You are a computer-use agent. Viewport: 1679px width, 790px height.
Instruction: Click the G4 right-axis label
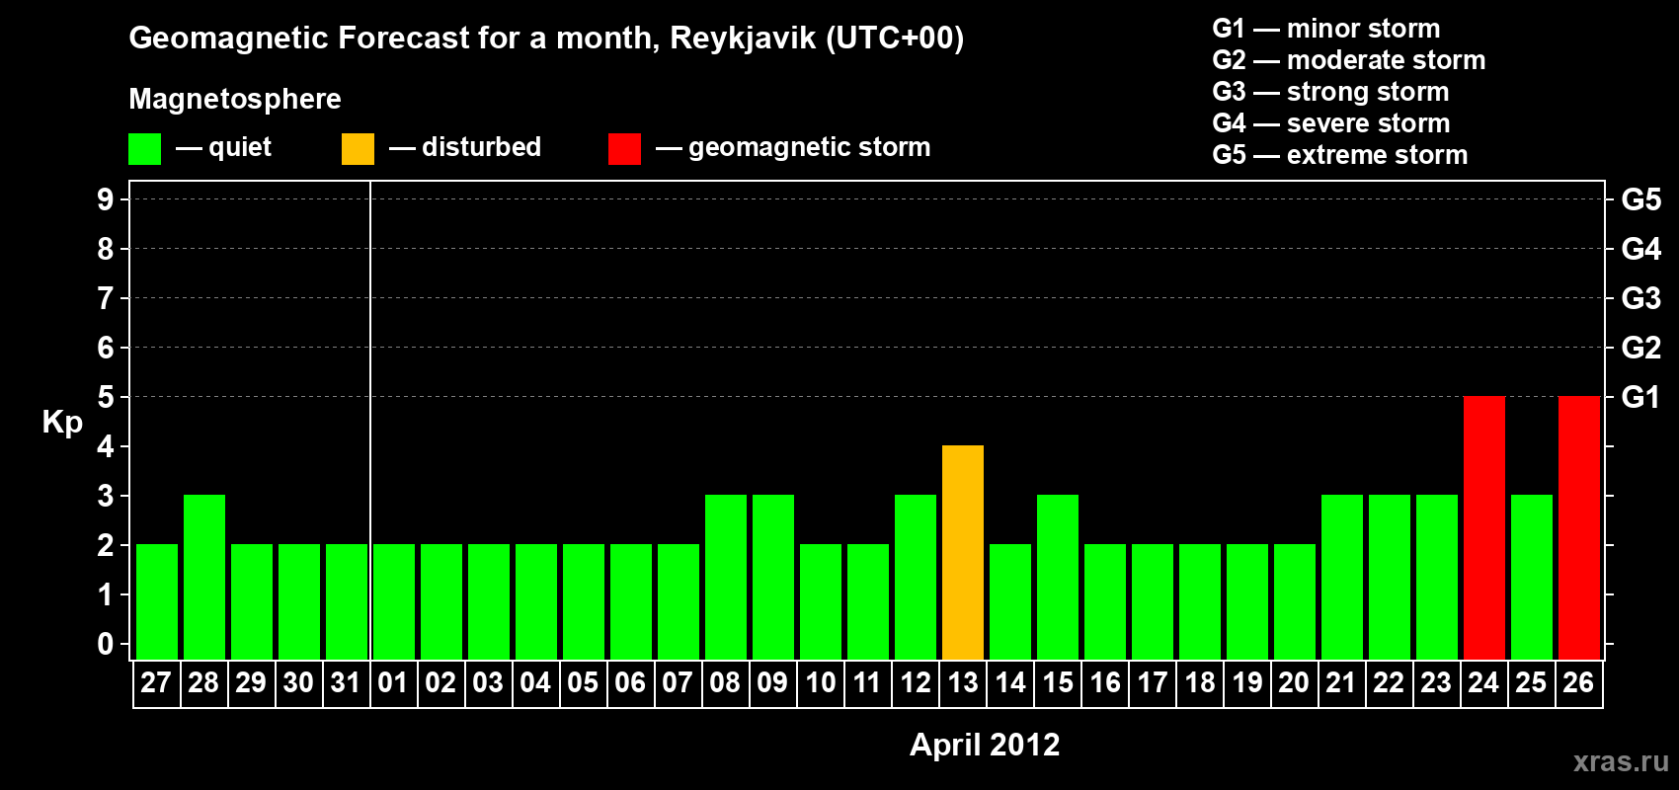pyautogui.click(x=1641, y=249)
